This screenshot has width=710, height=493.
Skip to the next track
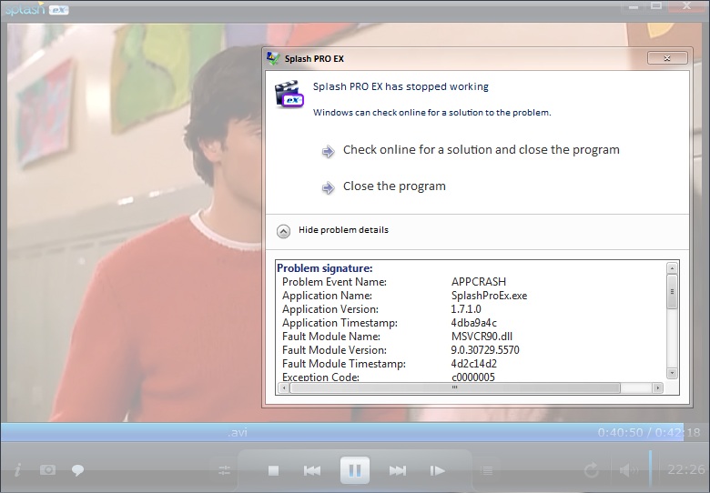[x=398, y=471]
